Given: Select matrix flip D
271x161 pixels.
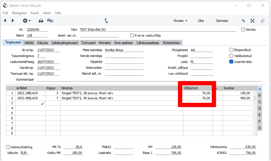Looking at the screenshot, I should [259, 109].
